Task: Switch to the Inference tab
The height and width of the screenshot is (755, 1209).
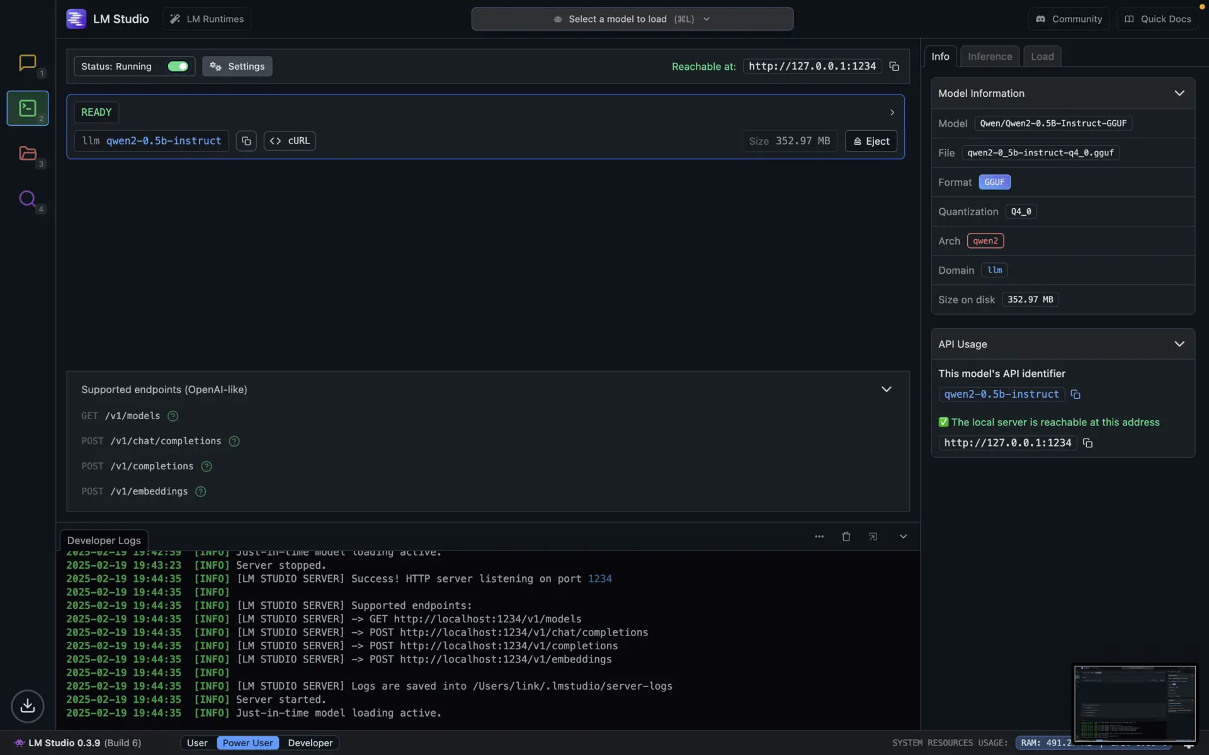Action: click(x=990, y=55)
